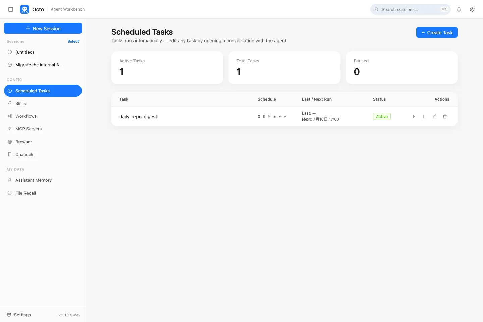Toggle the sidebar panel icon
483x322 pixels.
pos(11,9)
